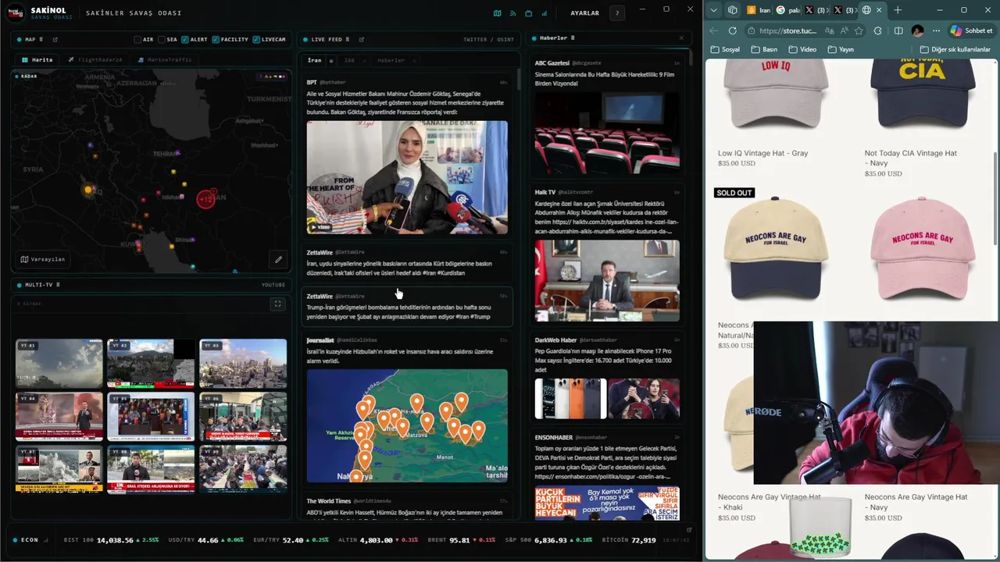This screenshot has height=562, width=1000.
Task: Click the red +12 cluster marker on the radar map
Action: 206,199
